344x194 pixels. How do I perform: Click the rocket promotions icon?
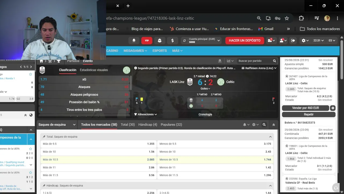click(x=134, y=40)
